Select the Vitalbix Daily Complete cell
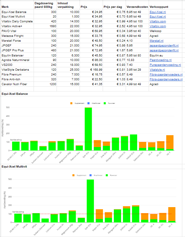Viewport: 185px width, 237px height. point(17,21)
